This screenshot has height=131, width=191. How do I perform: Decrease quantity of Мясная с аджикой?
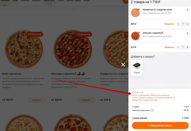(x=178, y=47)
